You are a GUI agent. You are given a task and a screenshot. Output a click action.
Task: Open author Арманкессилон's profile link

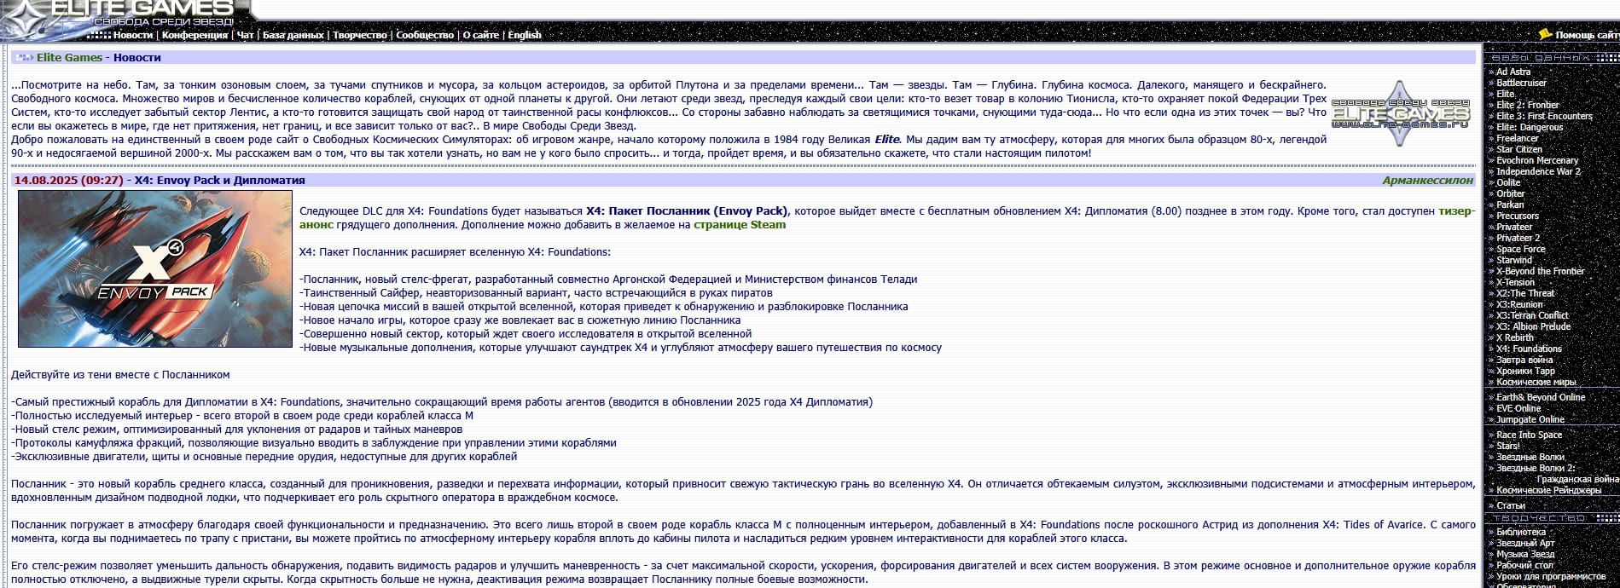(x=1428, y=180)
